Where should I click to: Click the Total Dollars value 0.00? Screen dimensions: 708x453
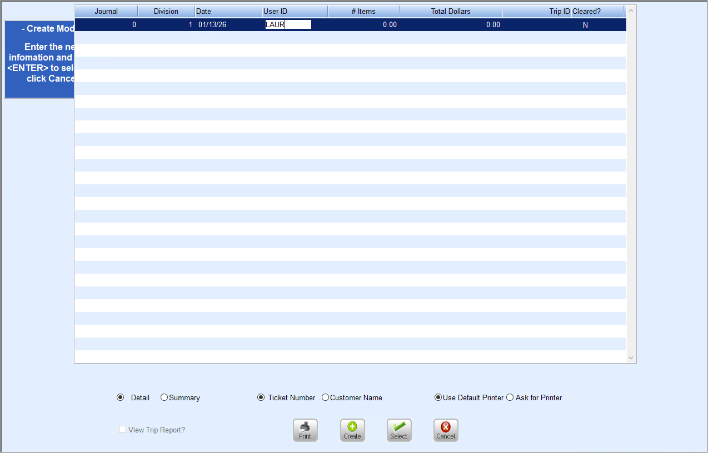493,25
